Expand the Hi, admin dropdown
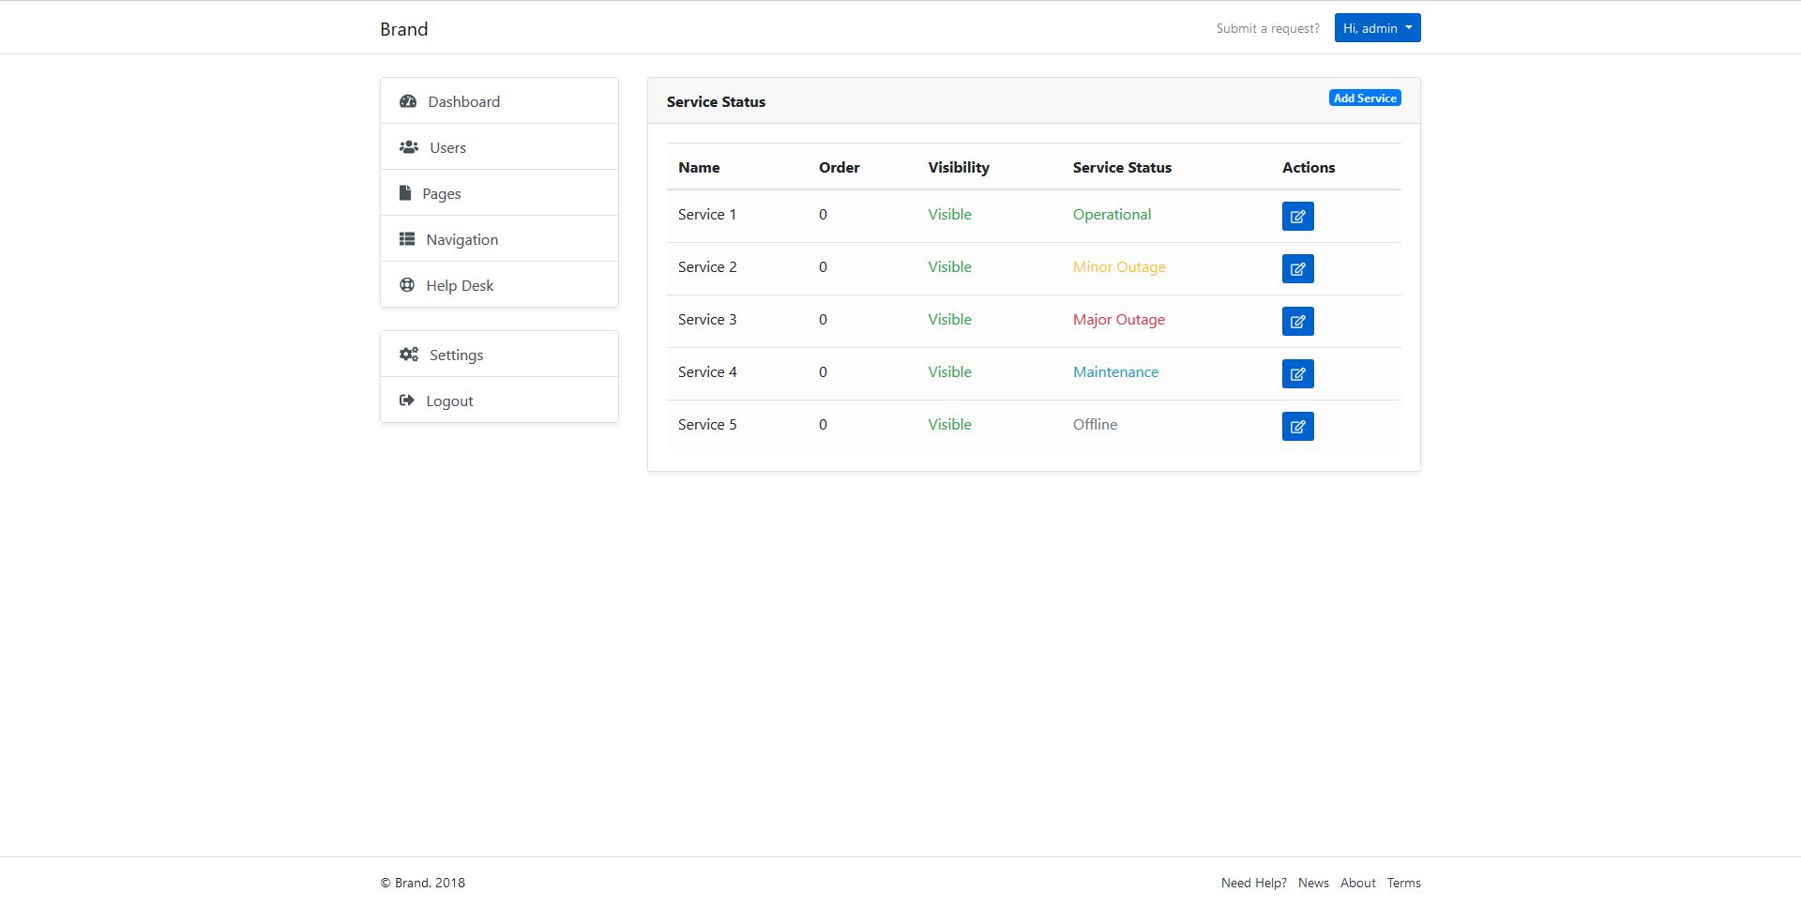This screenshot has height=907, width=1801. (x=1377, y=28)
